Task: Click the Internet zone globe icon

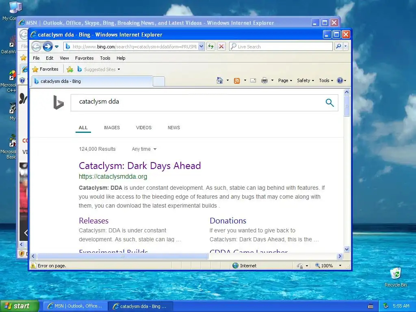Action: 235,266
